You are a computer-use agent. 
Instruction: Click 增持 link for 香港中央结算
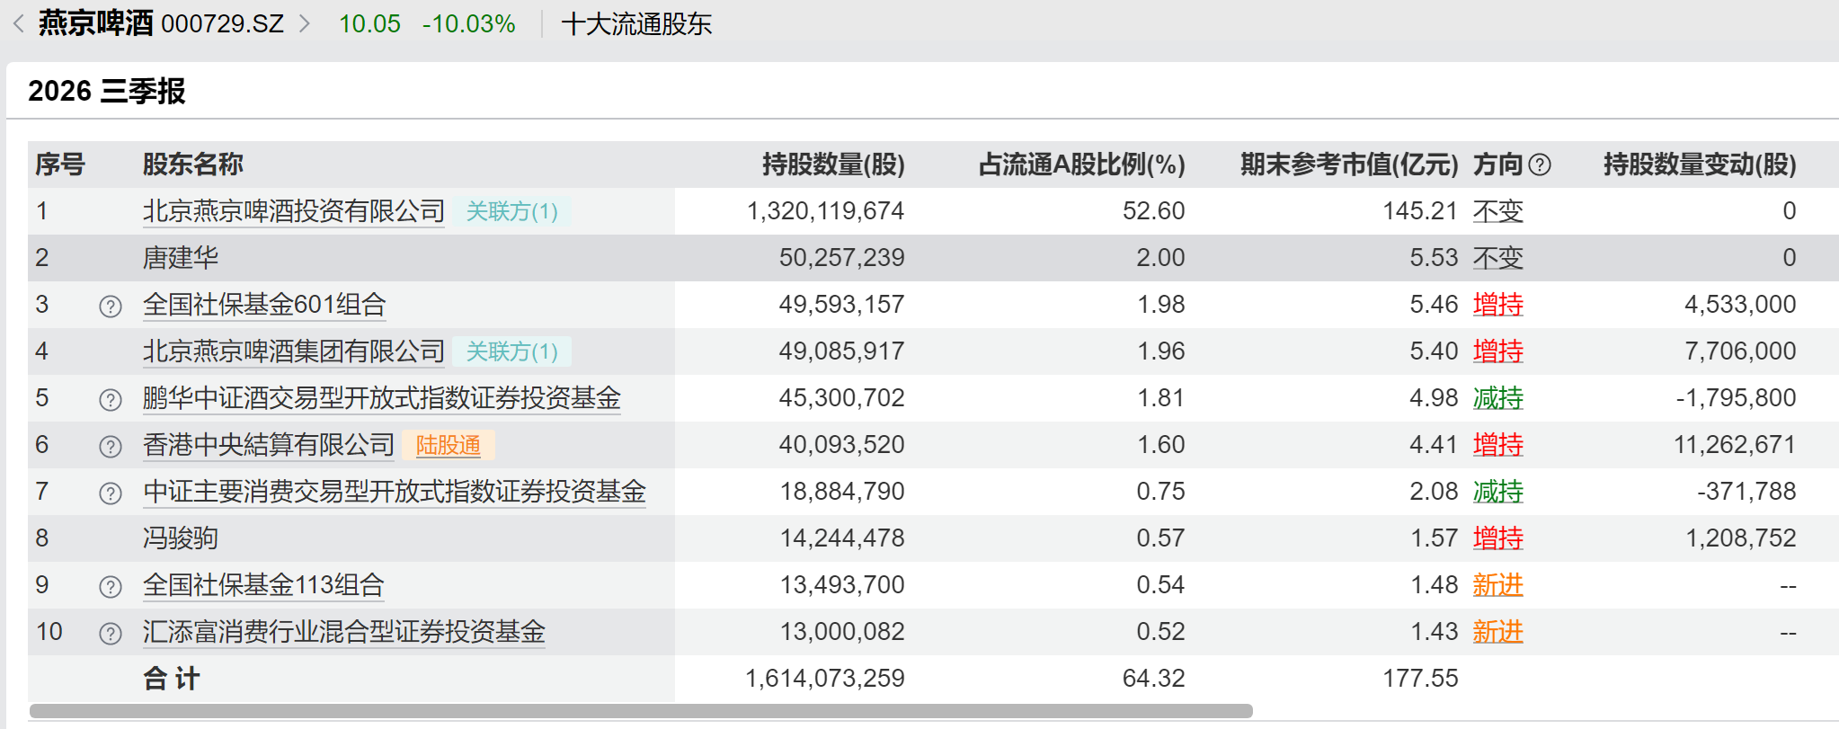coord(1497,445)
